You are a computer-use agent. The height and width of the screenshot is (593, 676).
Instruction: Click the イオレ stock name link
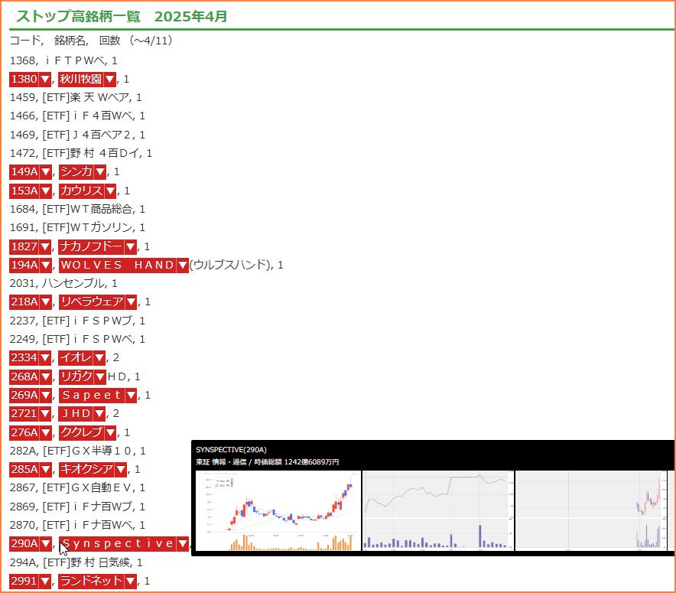coord(76,357)
